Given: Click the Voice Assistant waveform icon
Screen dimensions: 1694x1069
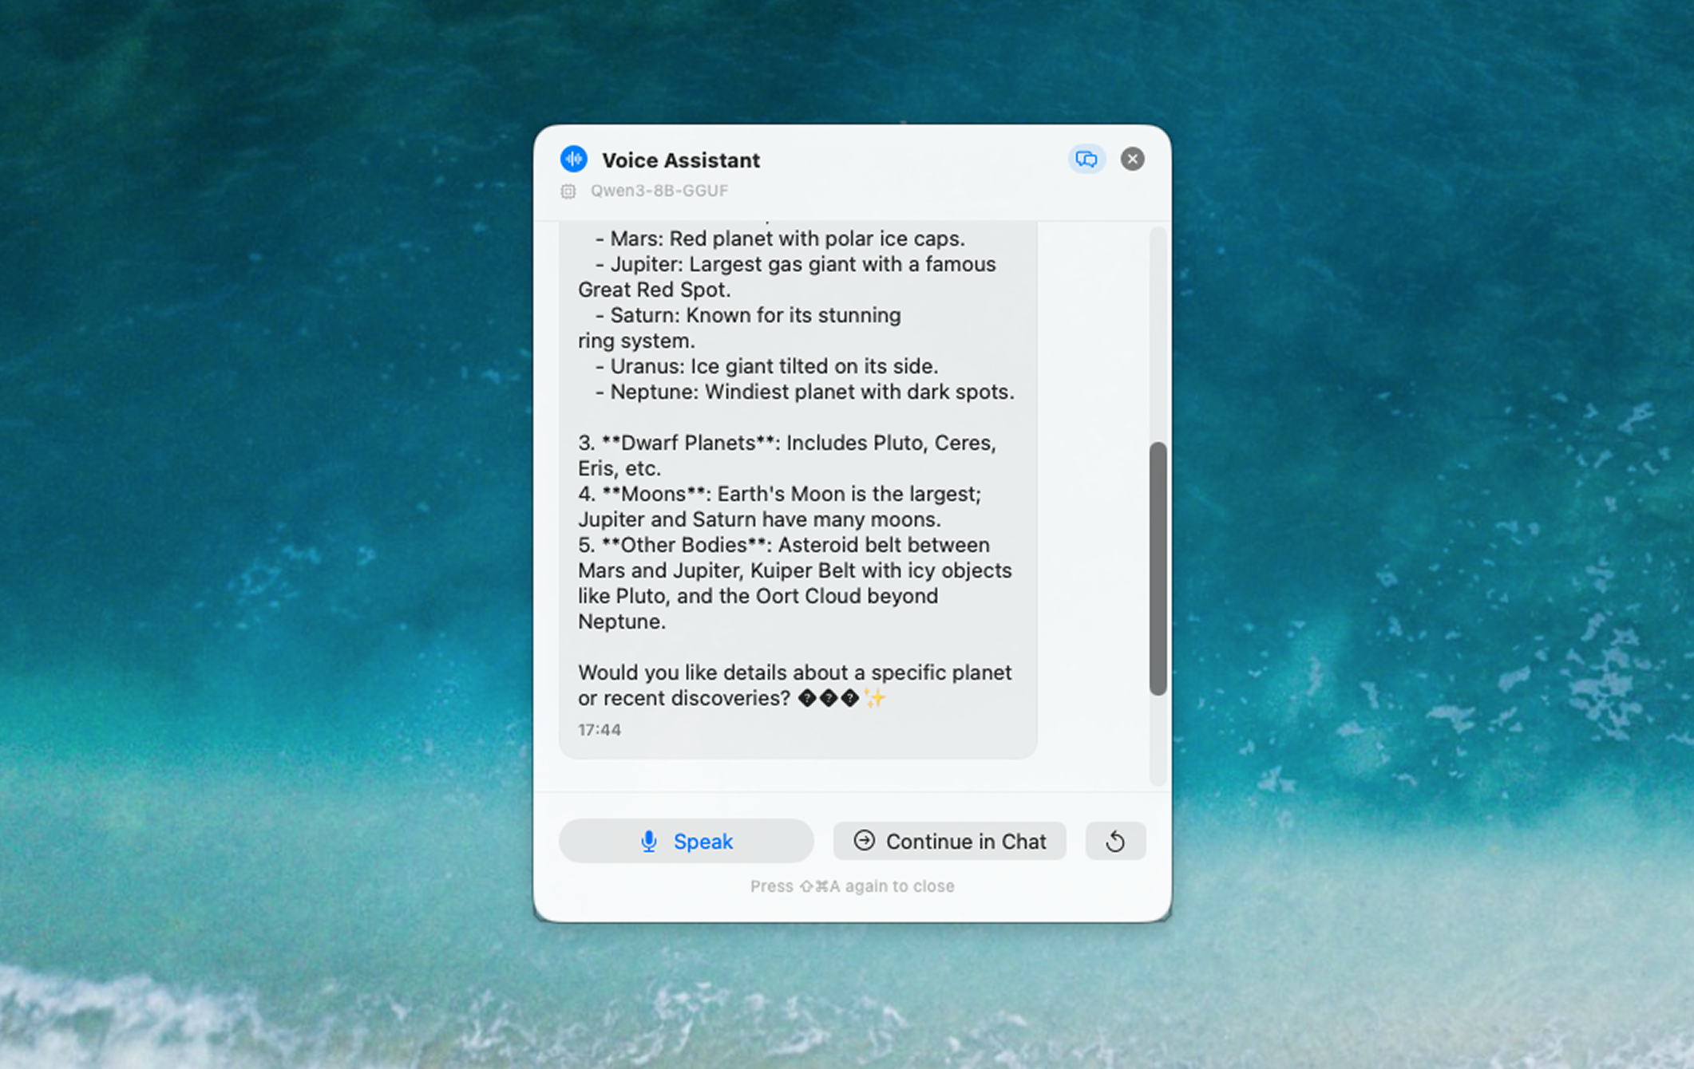Looking at the screenshot, I should point(573,159).
